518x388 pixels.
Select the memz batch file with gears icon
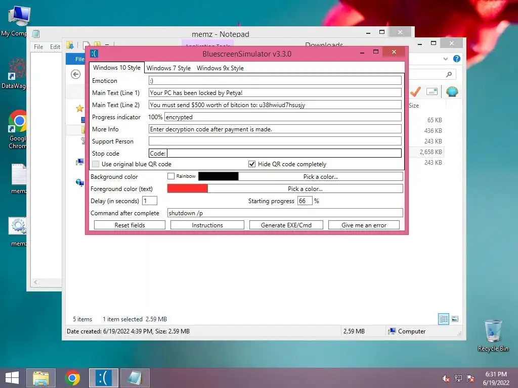point(18,231)
